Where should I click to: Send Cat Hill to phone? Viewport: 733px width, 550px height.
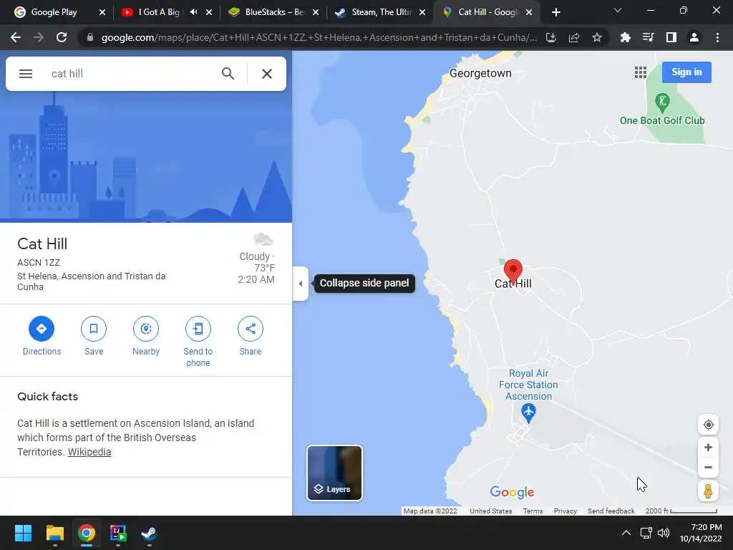click(x=198, y=342)
